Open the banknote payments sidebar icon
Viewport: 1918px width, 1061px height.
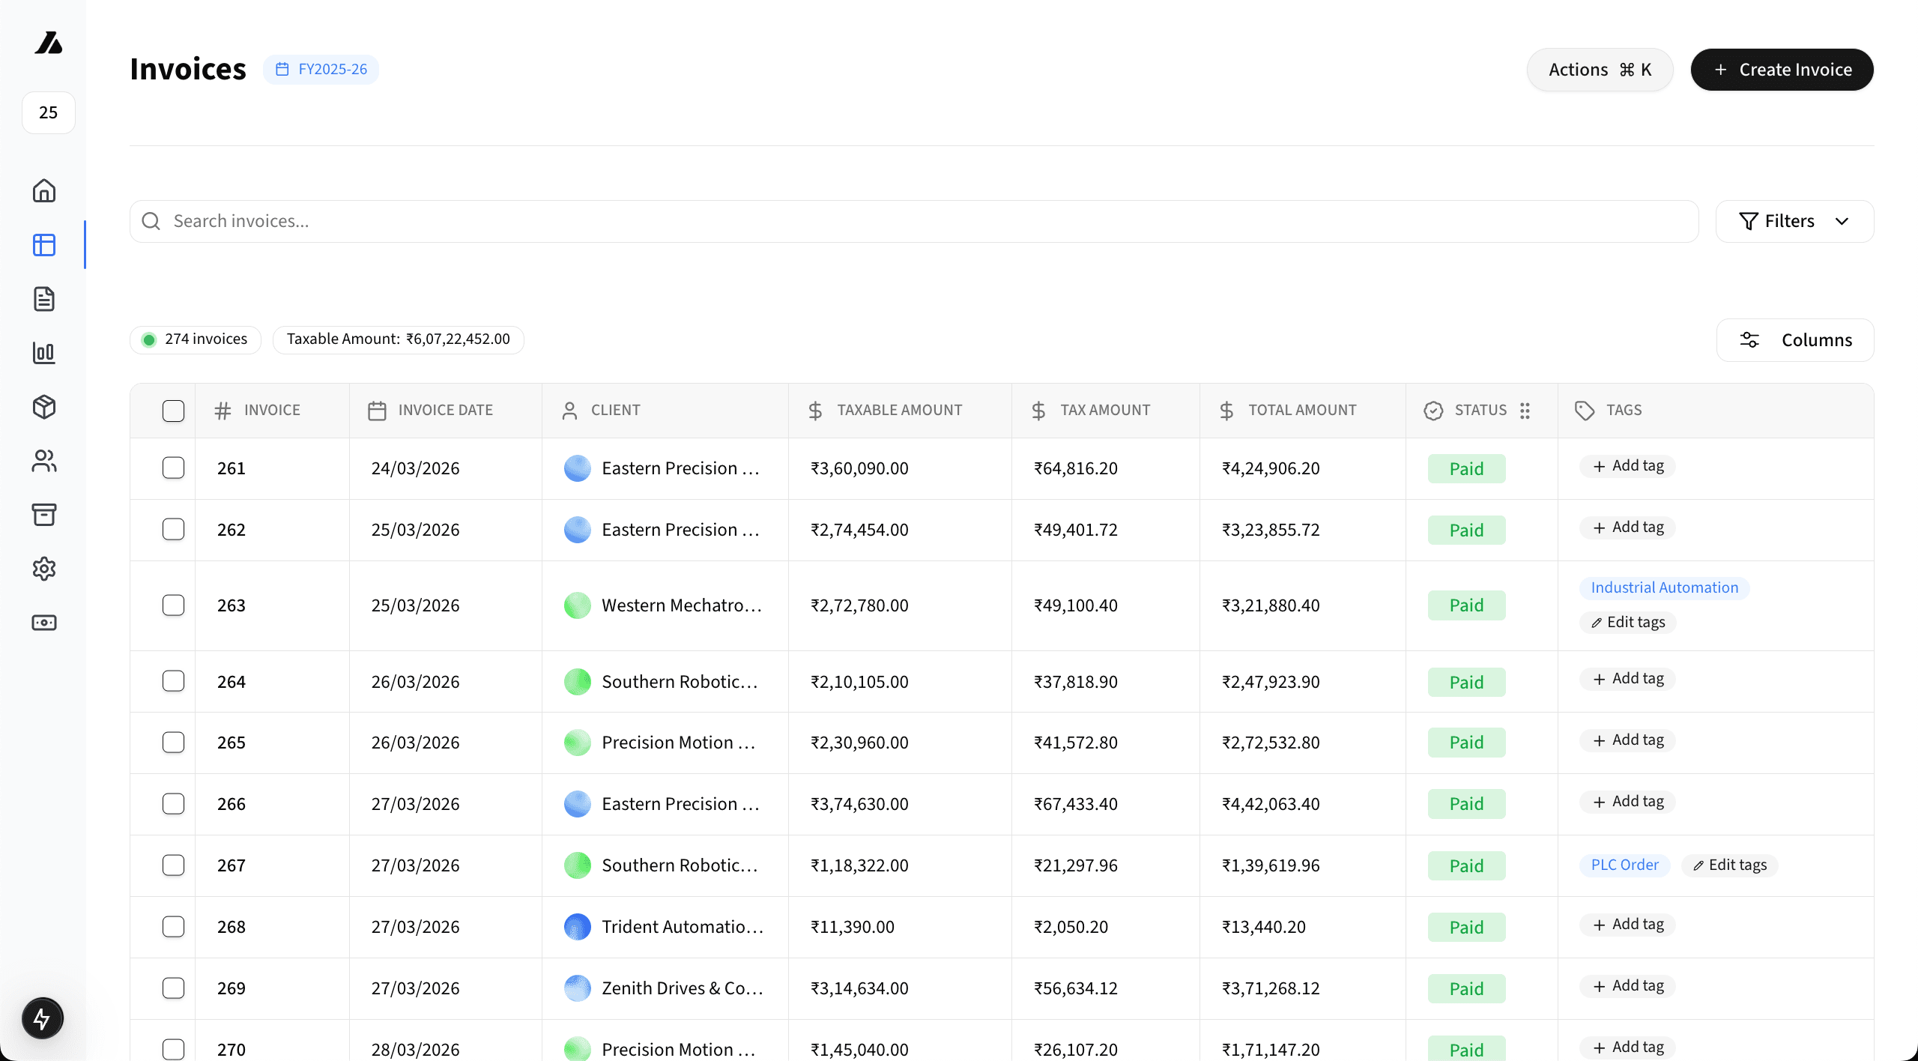pos(44,623)
